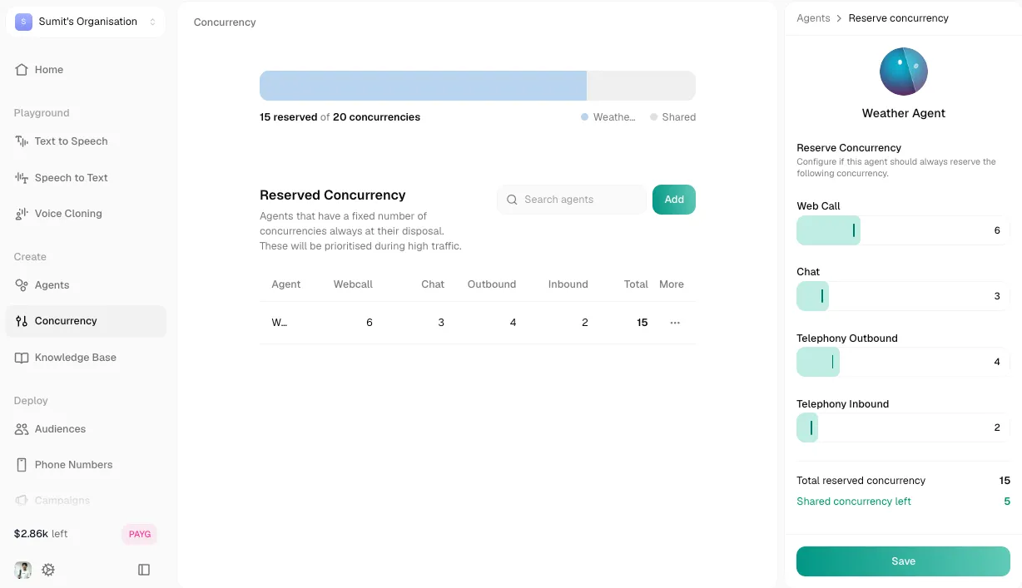Click the Chat value 3 field
1022x588 pixels.
(997, 296)
